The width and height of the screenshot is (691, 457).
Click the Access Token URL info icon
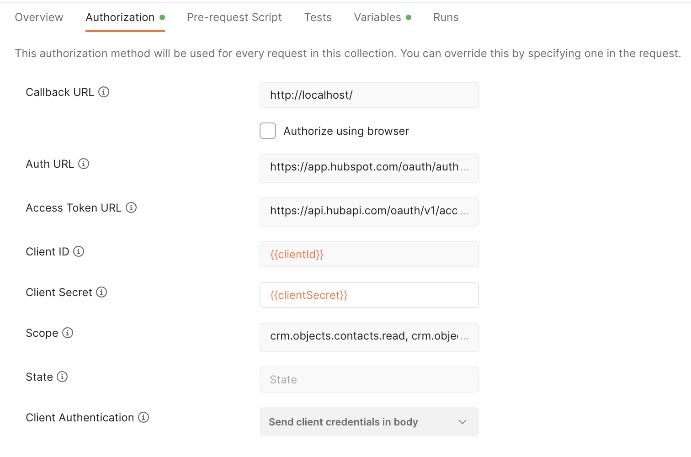131,207
